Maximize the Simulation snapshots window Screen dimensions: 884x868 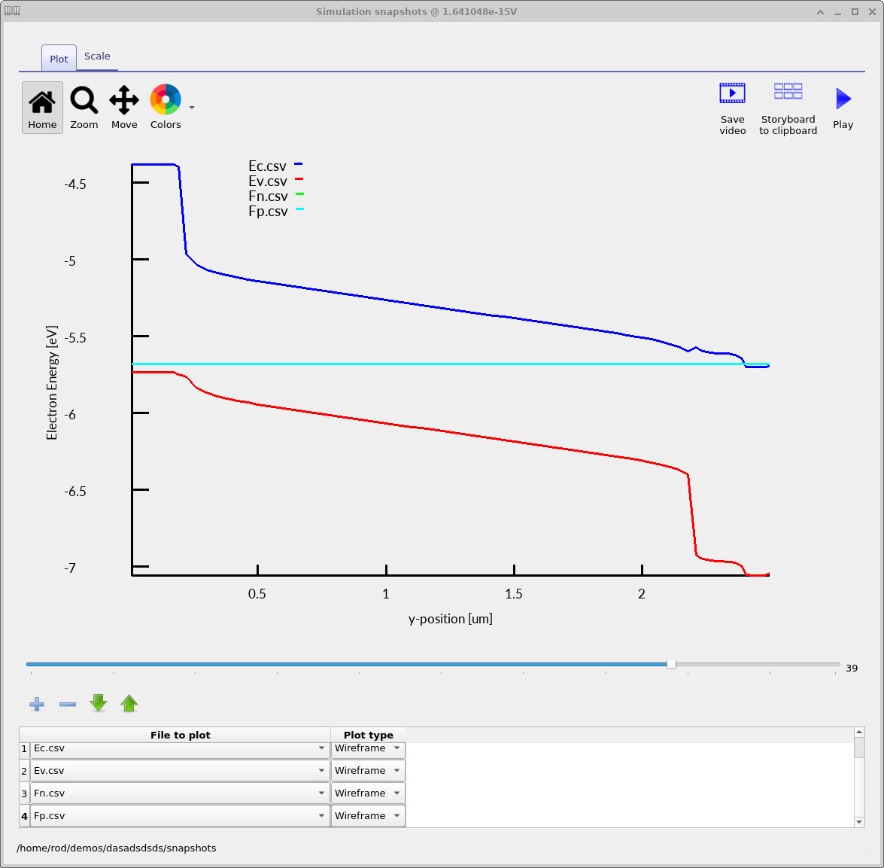tap(855, 12)
